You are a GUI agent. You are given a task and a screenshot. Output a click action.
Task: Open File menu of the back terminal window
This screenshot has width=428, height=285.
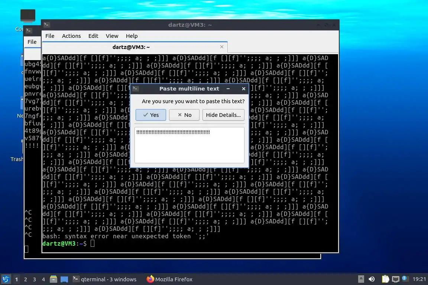click(32, 42)
